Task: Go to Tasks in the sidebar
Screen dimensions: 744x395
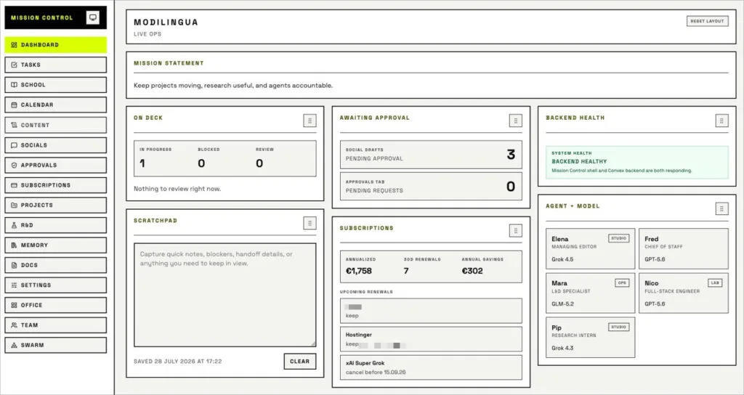Action: click(55, 65)
